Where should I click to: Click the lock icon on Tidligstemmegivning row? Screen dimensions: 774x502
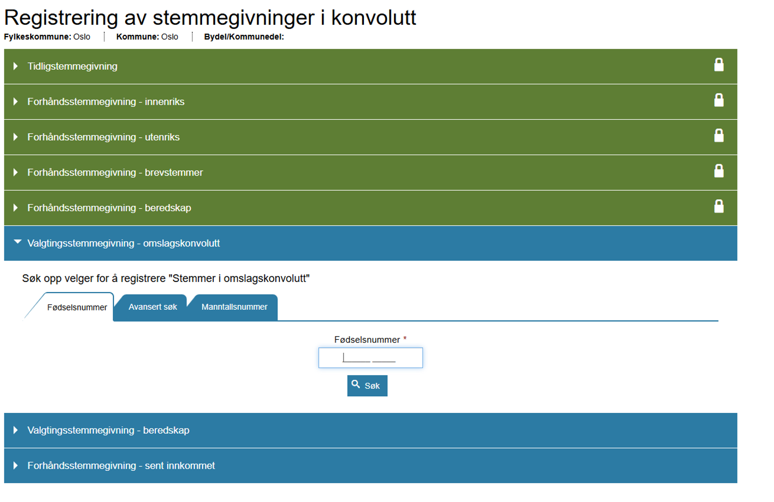[x=719, y=65]
